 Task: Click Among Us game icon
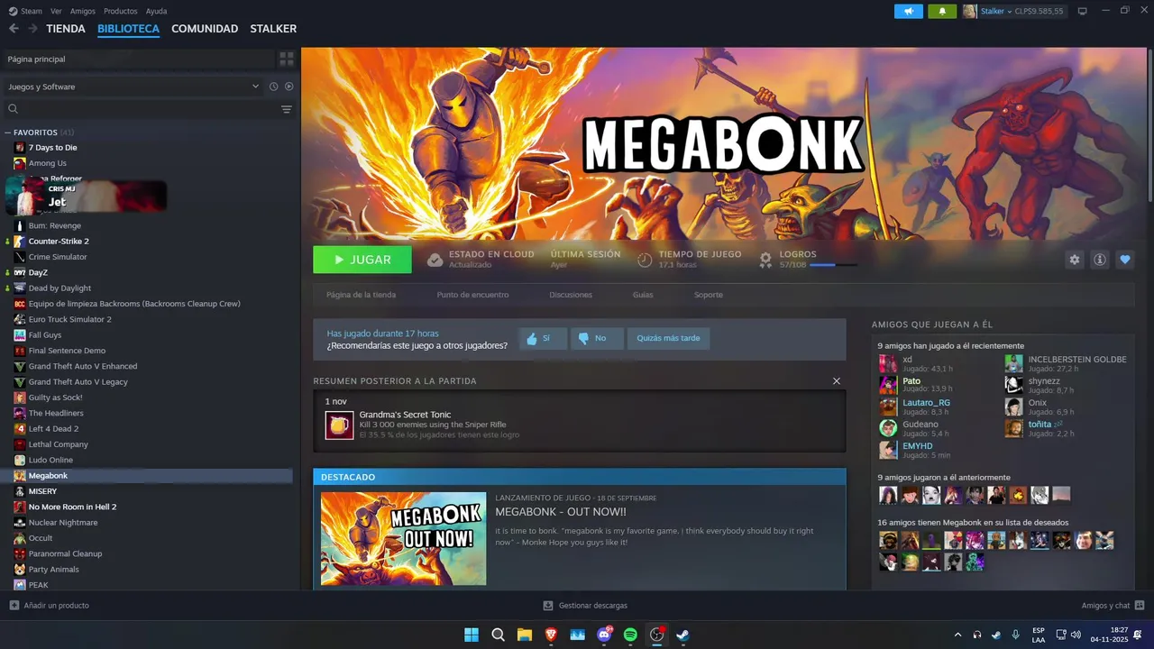coord(20,163)
